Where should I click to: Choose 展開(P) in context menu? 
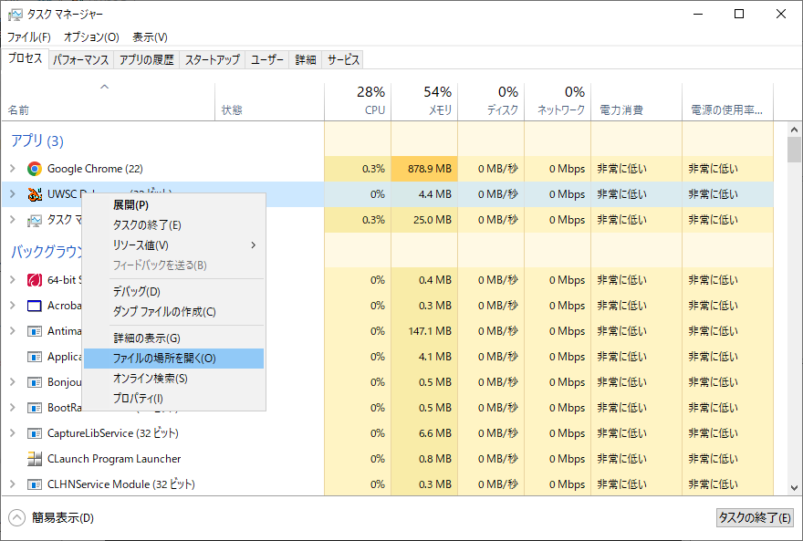click(173, 204)
